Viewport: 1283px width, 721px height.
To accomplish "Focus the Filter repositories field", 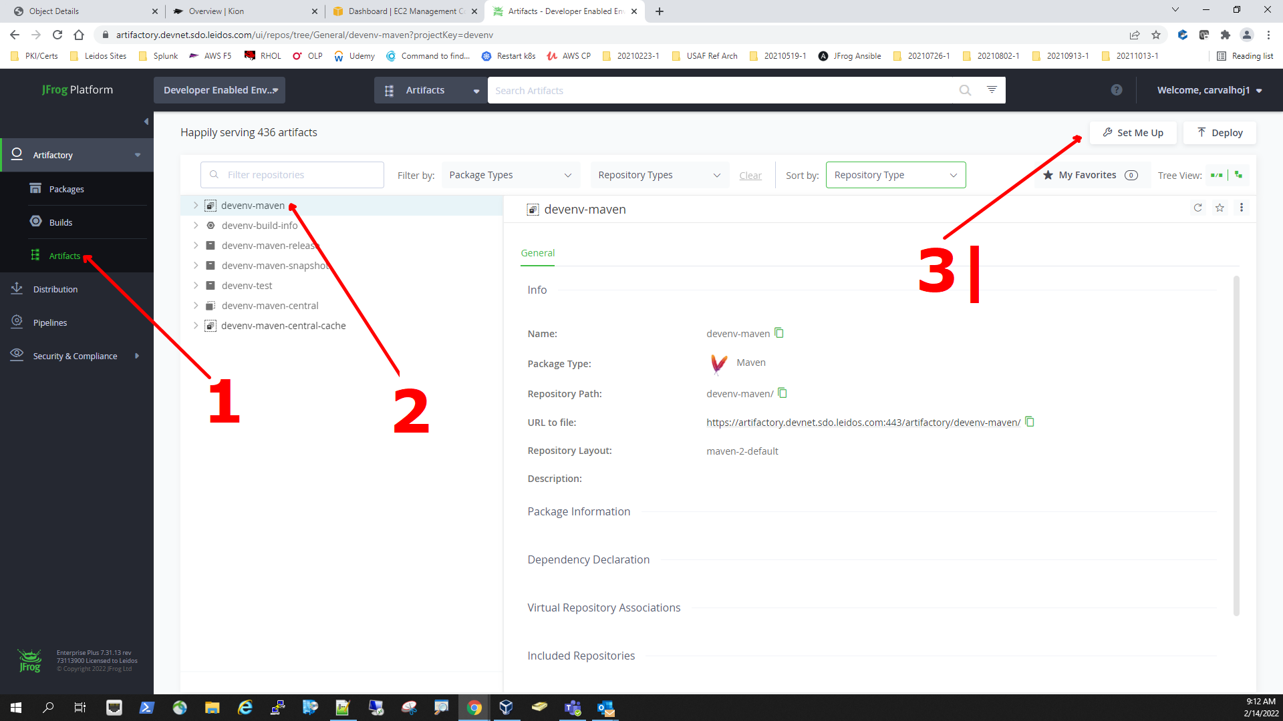I will click(292, 175).
